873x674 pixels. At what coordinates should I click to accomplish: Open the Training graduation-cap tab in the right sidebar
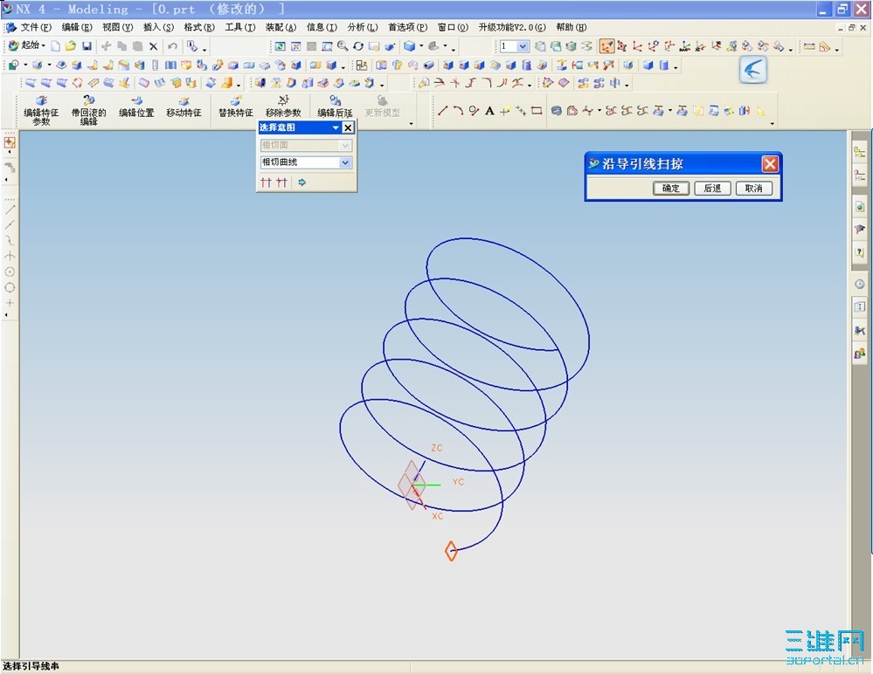pyautogui.click(x=860, y=229)
